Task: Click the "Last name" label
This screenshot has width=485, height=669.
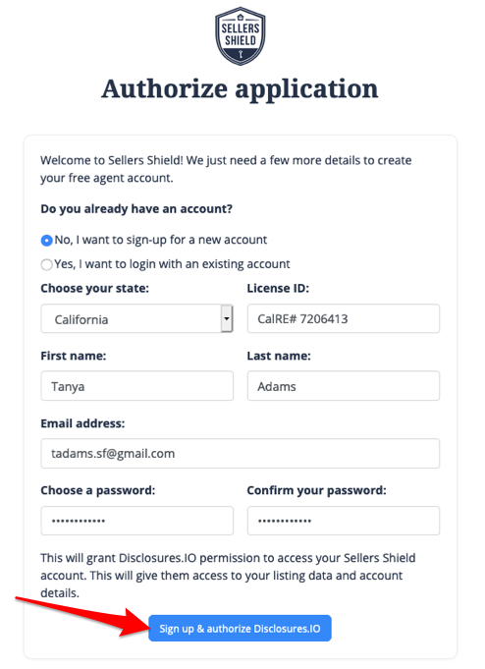Action: point(279,356)
